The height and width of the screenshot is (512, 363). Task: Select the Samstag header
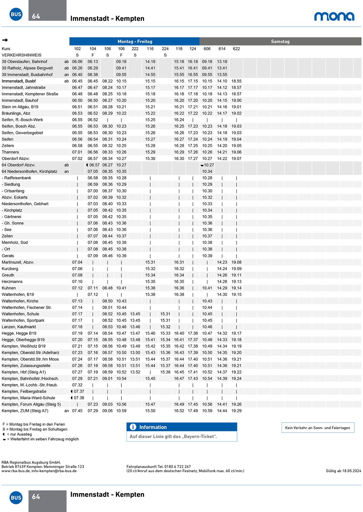pyautogui.click(x=280, y=41)
